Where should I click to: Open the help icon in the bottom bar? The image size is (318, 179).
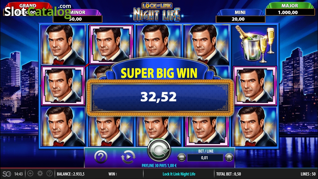coord(49,173)
